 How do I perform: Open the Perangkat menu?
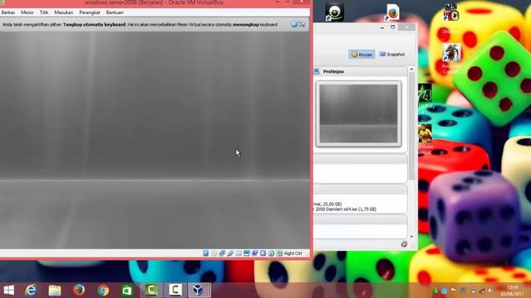[x=90, y=12]
